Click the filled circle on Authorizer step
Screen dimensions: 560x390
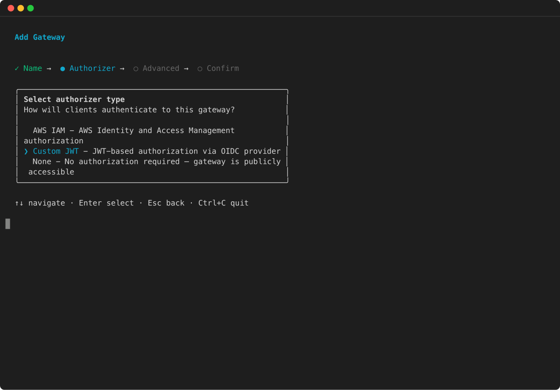(62, 68)
